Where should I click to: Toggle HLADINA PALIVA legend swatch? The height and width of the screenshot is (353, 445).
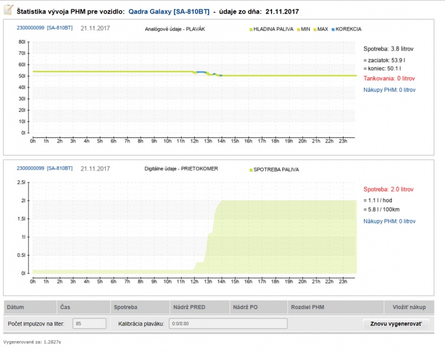tap(251, 29)
